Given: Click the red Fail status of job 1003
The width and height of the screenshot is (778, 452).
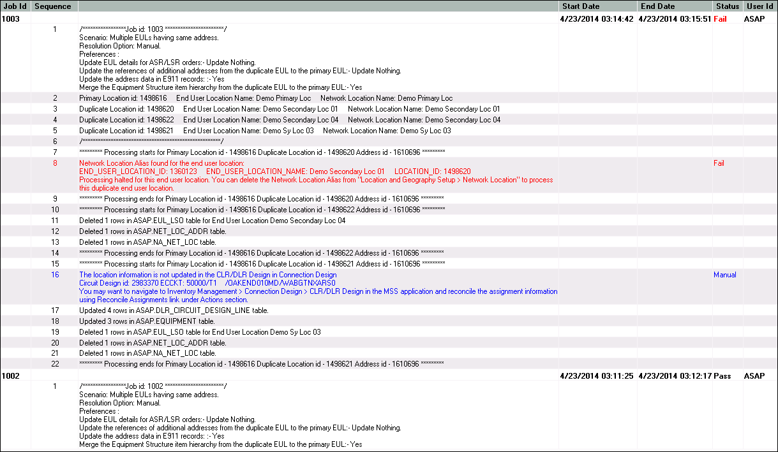Looking at the screenshot, I should [721, 19].
